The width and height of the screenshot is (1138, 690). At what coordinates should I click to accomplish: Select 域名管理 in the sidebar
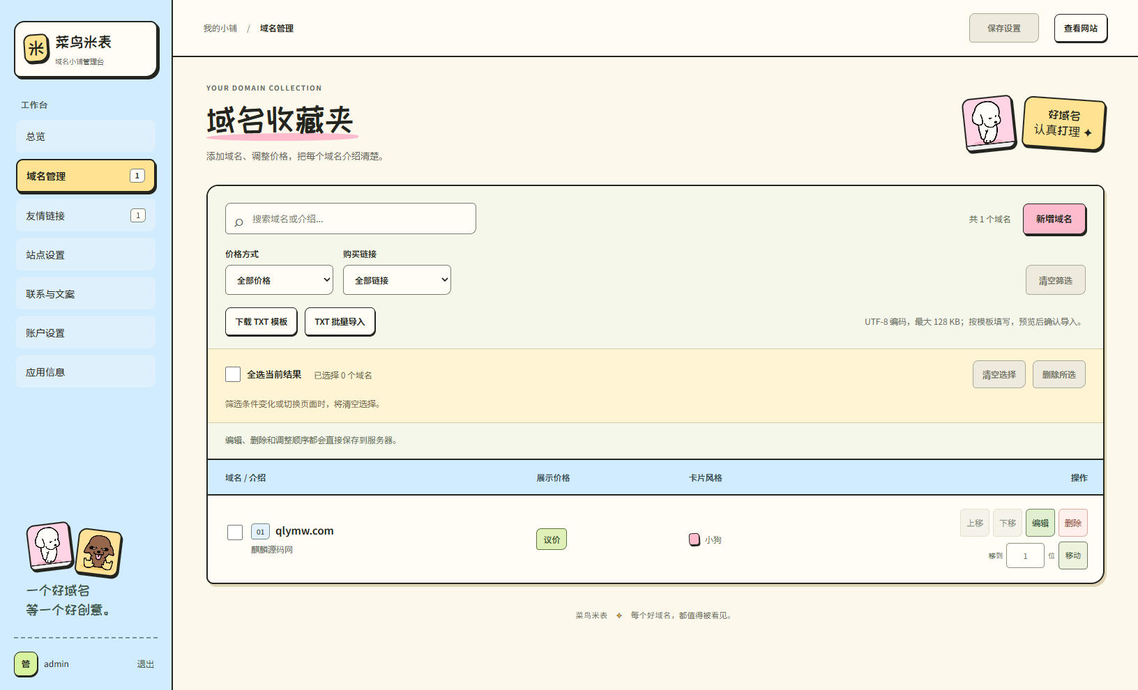86,176
